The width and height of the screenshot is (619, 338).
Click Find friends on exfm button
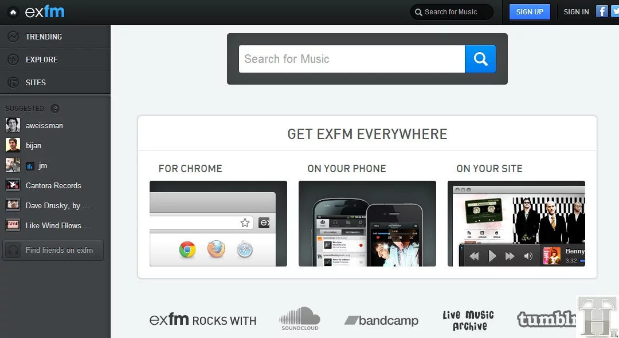[x=53, y=250]
